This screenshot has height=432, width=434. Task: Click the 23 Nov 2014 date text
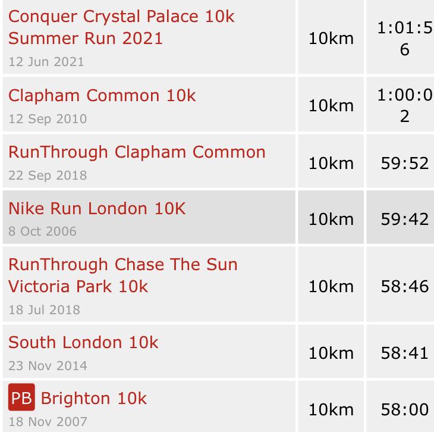tap(48, 366)
